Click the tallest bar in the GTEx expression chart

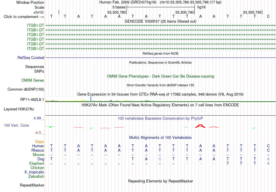(x=91, y=99)
